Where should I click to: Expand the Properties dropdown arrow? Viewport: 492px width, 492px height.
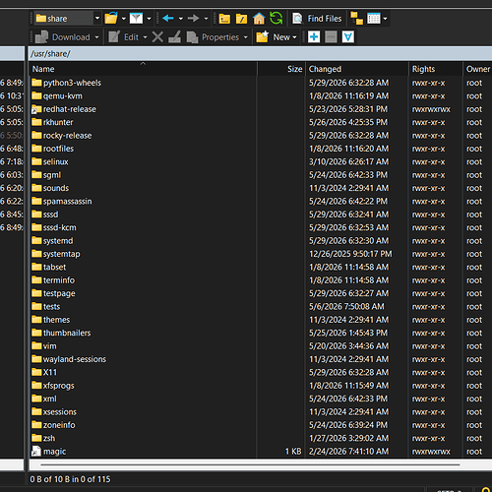coord(245,37)
